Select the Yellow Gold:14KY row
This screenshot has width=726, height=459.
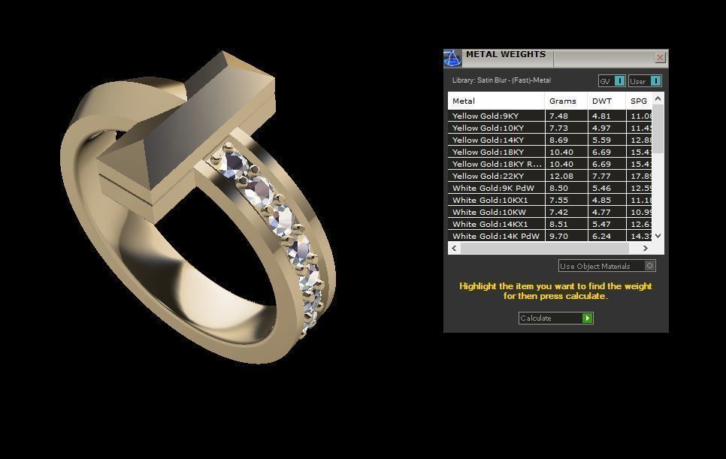(x=549, y=140)
